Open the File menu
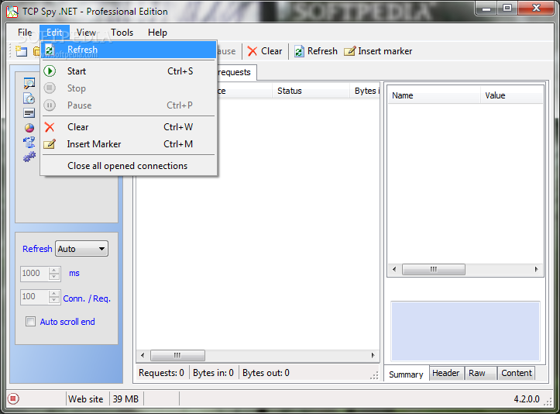560x414 pixels. coord(25,33)
